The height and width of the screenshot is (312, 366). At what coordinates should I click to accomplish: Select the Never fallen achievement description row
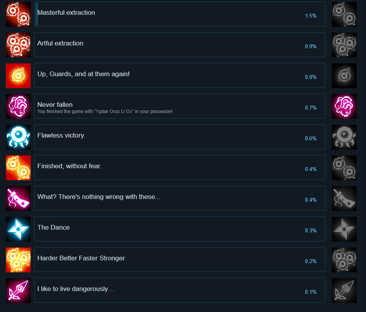coord(179,106)
